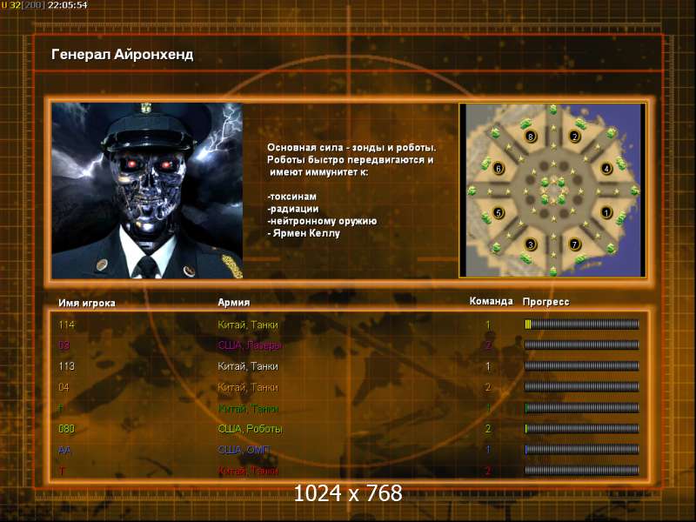Viewport: 696px width, 522px height.
Task: Click the progress bar for player 114
Action: tap(581, 325)
